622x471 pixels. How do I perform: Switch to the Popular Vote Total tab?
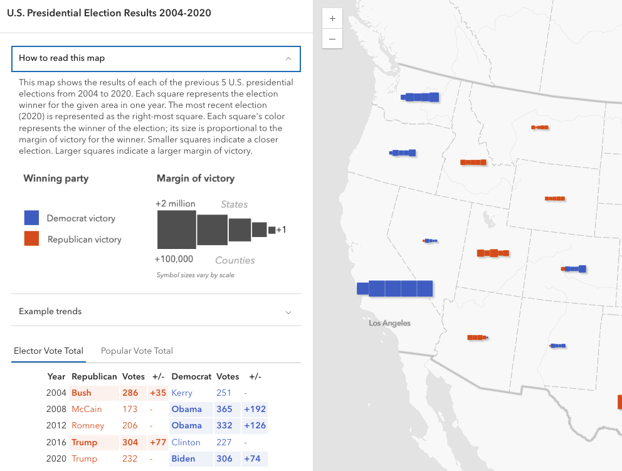pos(136,351)
